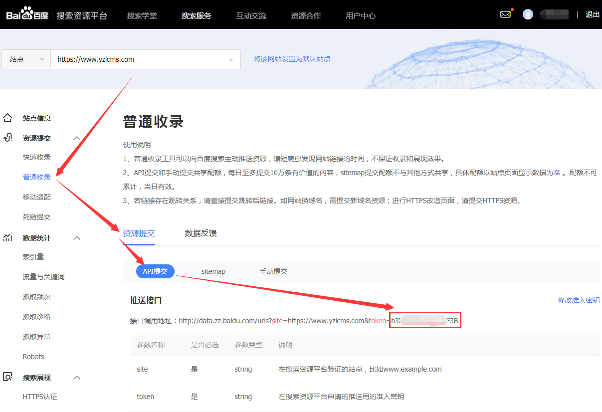Click the user avatar icon
The image size is (602, 412).
coord(528,14)
